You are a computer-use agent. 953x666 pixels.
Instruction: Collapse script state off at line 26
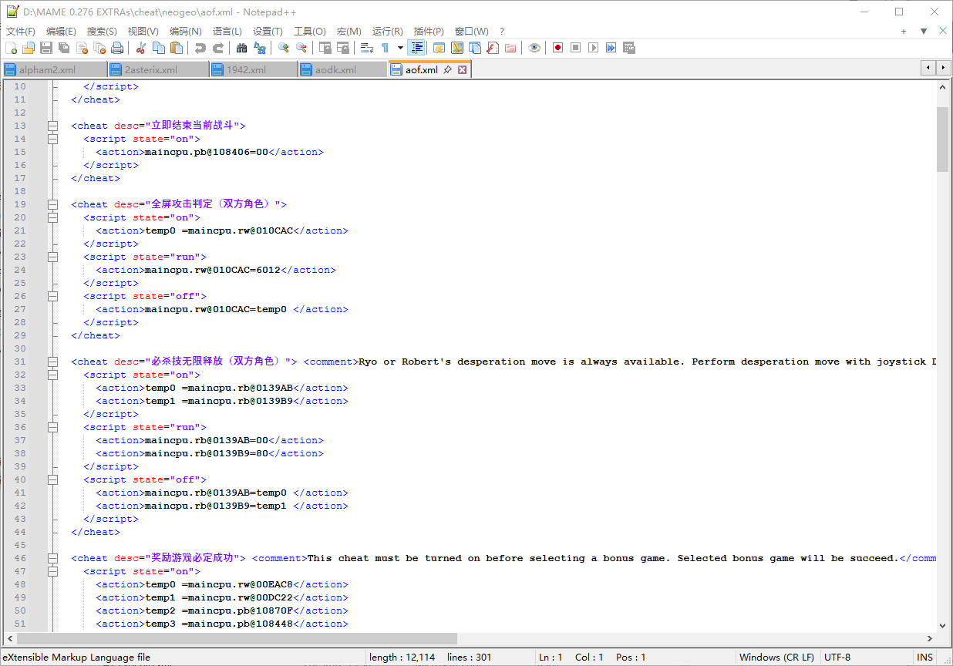52,296
